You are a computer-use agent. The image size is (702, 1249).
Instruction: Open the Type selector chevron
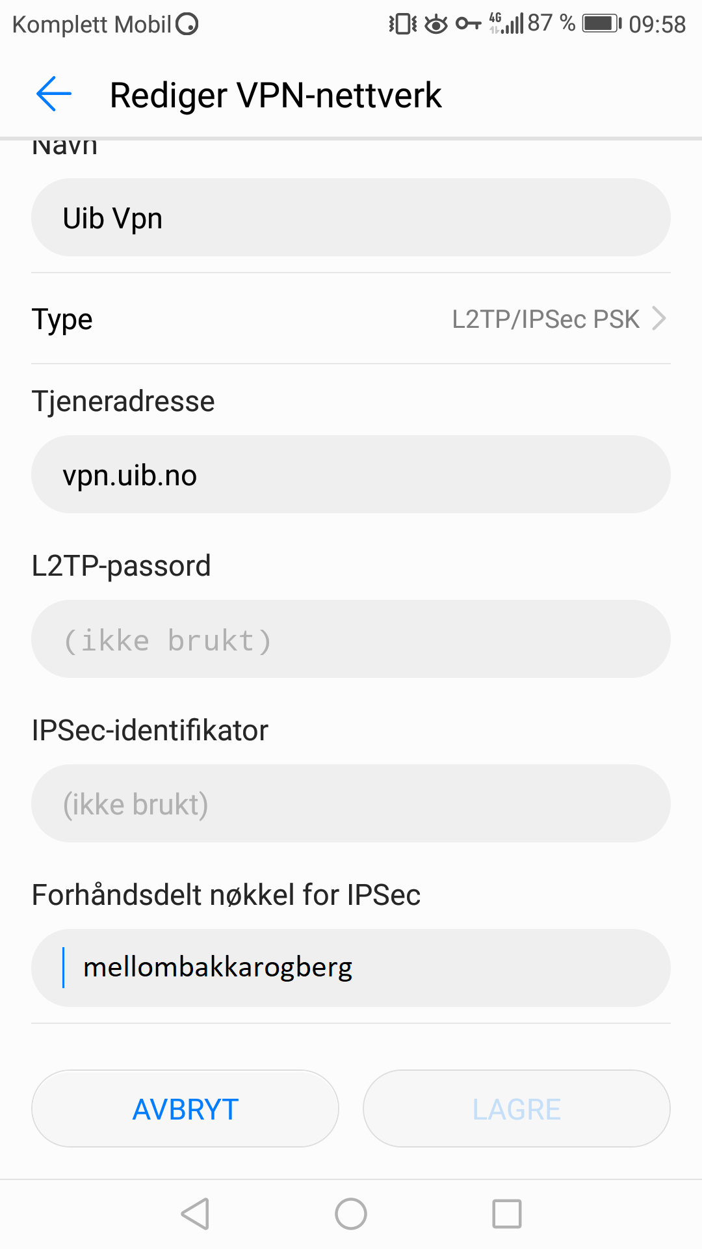tap(659, 319)
